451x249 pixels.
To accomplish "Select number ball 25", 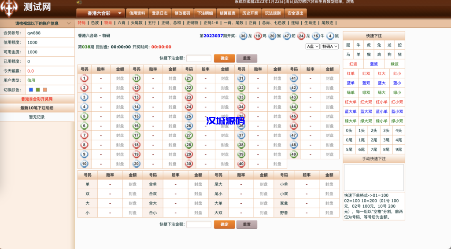I will pos(189,116).
